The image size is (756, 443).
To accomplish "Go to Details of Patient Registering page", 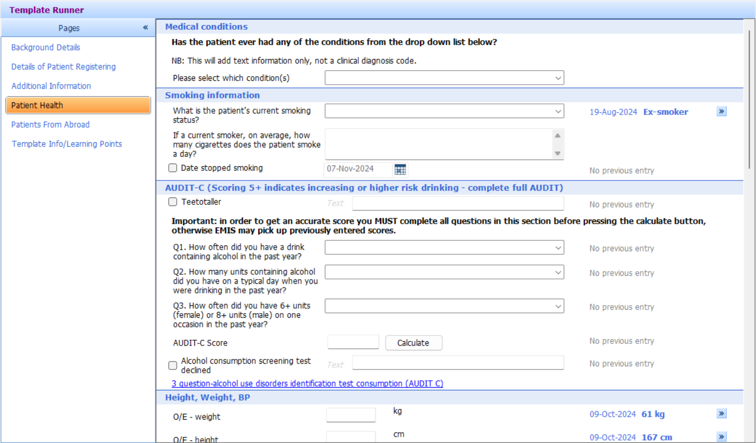I will point(63,67).
